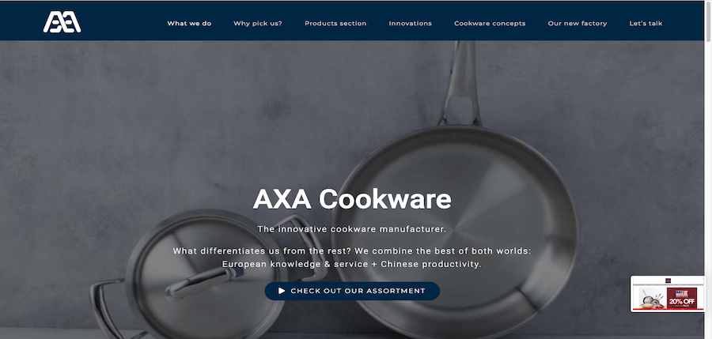Image resolution: width=712 pixels, height=339 pixels.
Task: Navigate to Cookware concepts
Action: (490, 24)
